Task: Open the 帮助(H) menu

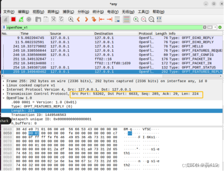Action: pyautogui.click(x=158, y=12)
